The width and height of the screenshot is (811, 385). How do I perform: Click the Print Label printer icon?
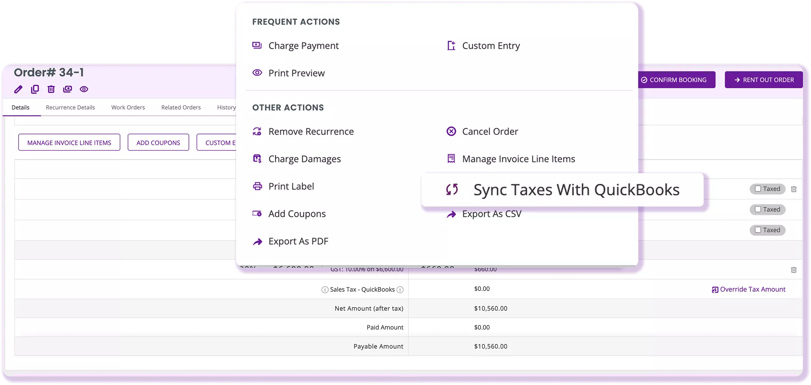257,186
